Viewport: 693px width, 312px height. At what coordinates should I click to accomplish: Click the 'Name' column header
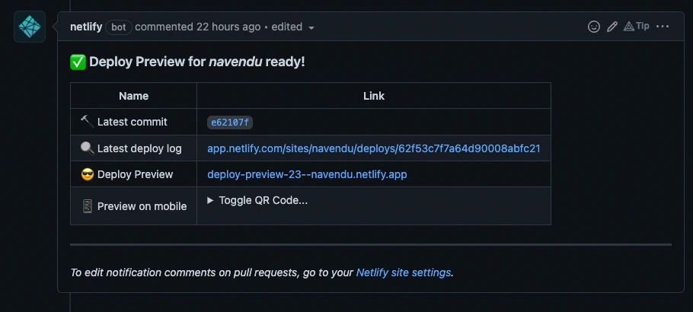point(133,96)
